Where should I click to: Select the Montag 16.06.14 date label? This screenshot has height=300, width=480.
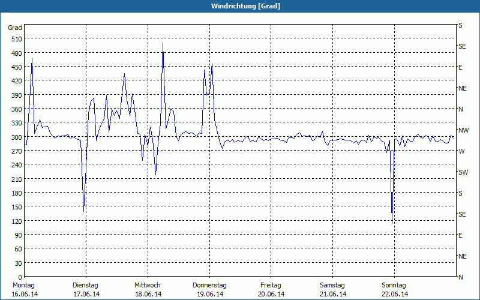pyautogui.click(x=23, y=290)
